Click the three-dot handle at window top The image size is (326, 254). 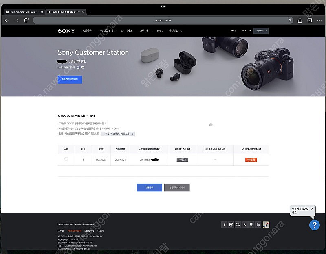coord(163,7)
